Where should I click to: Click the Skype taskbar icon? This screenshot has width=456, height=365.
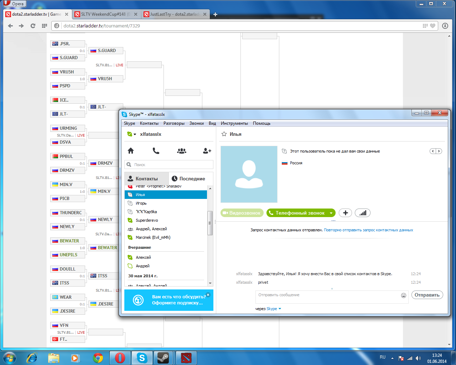coord(142,358)
